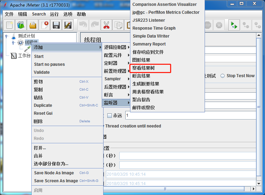Expand the 配置元件 submenu

click(116, 55)
